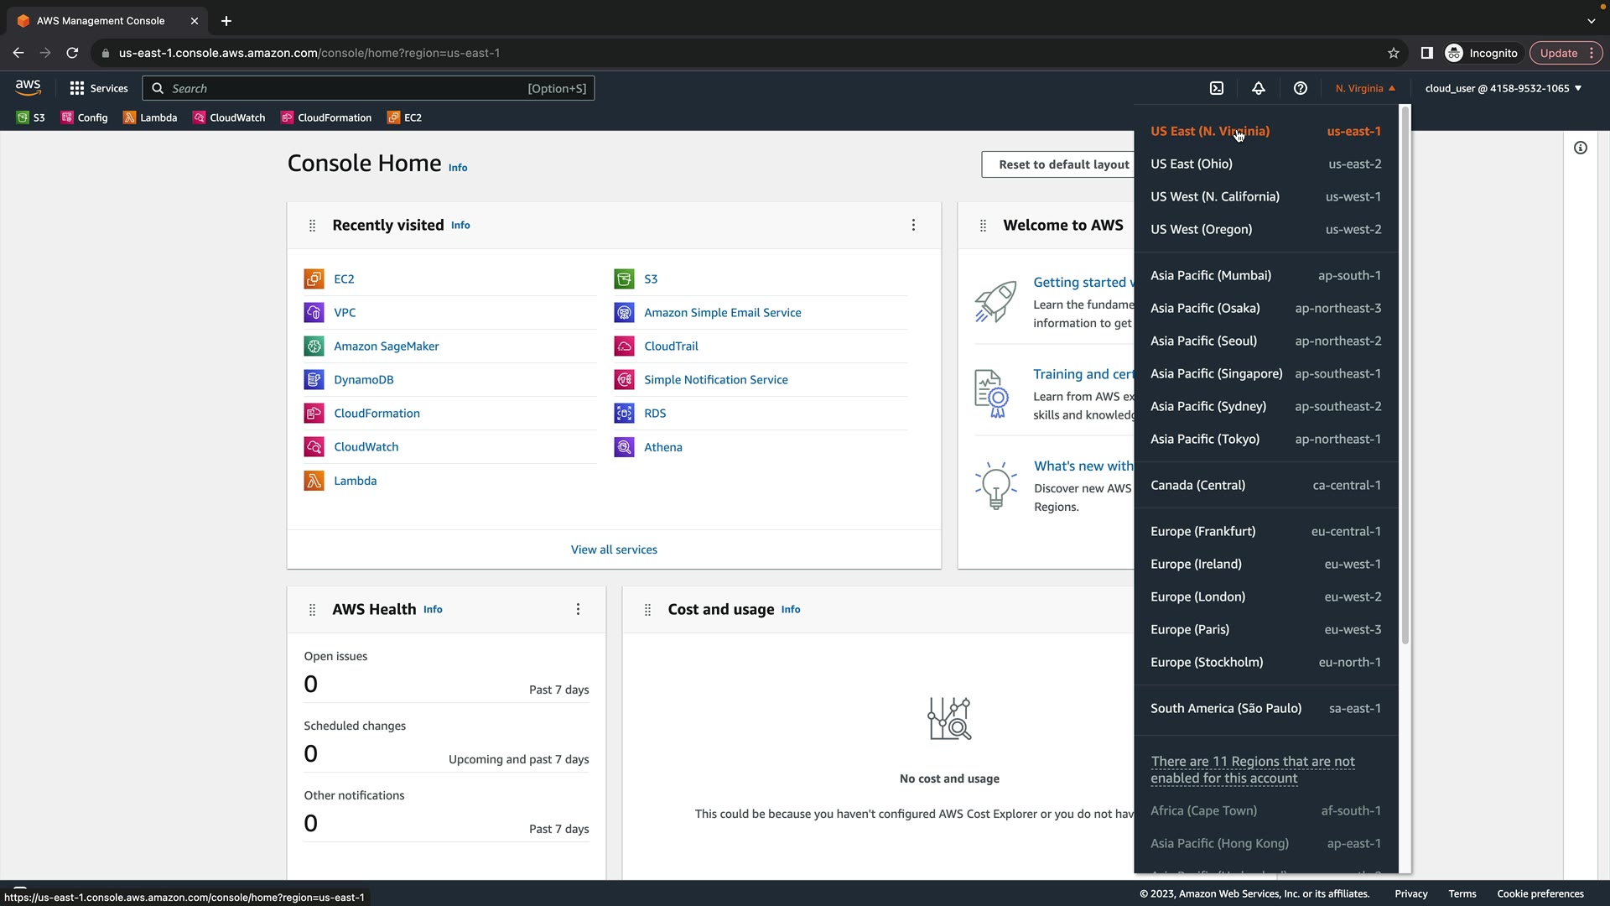Click the AWS logo home icon
This screenshot has width=1610, height=906.
(x=28, y=87)
